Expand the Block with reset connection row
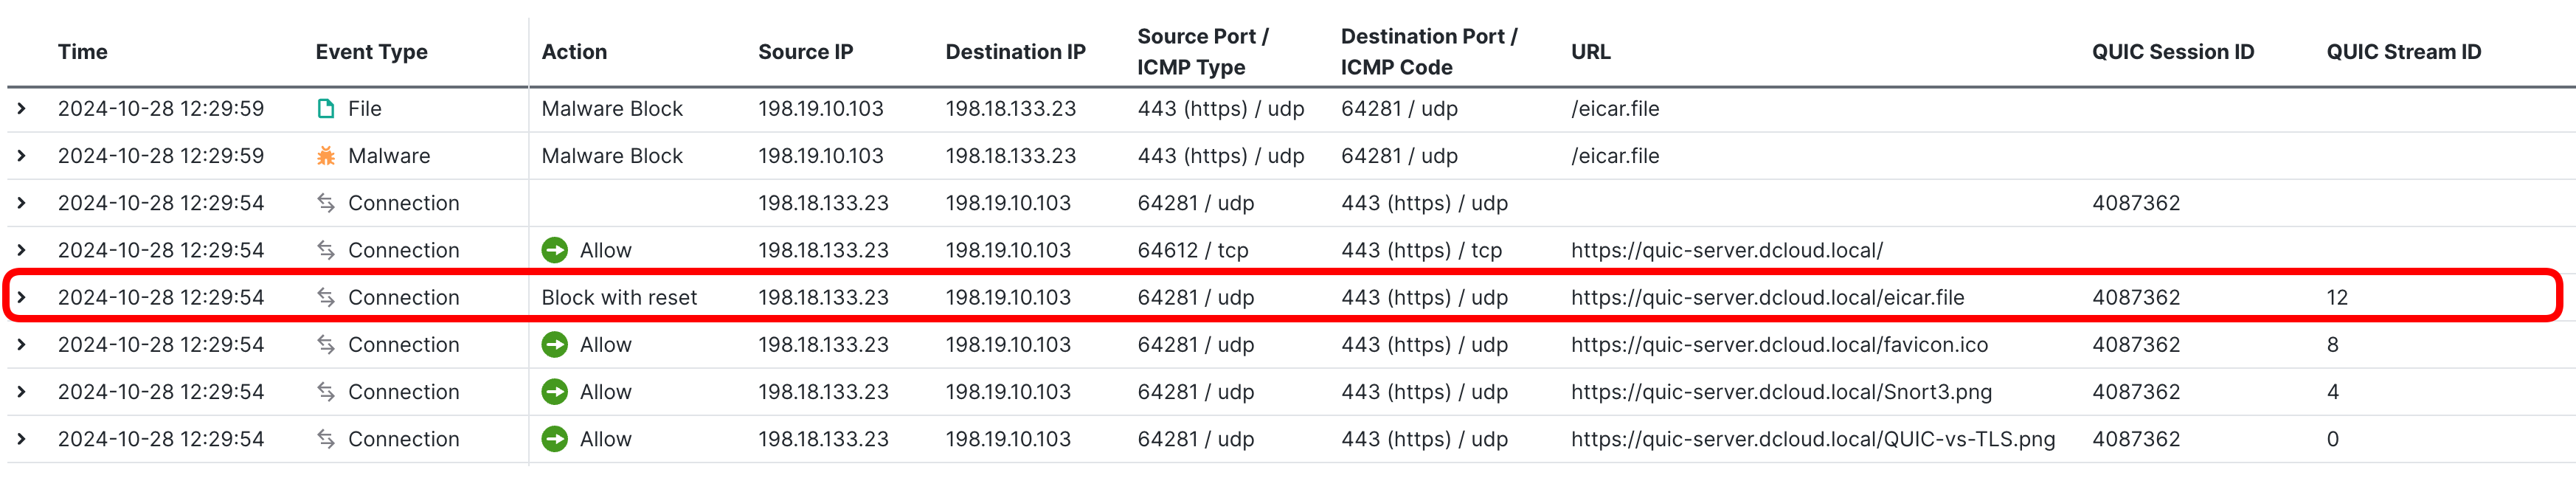The image size is (2576, 478). [x=21, y=297]
